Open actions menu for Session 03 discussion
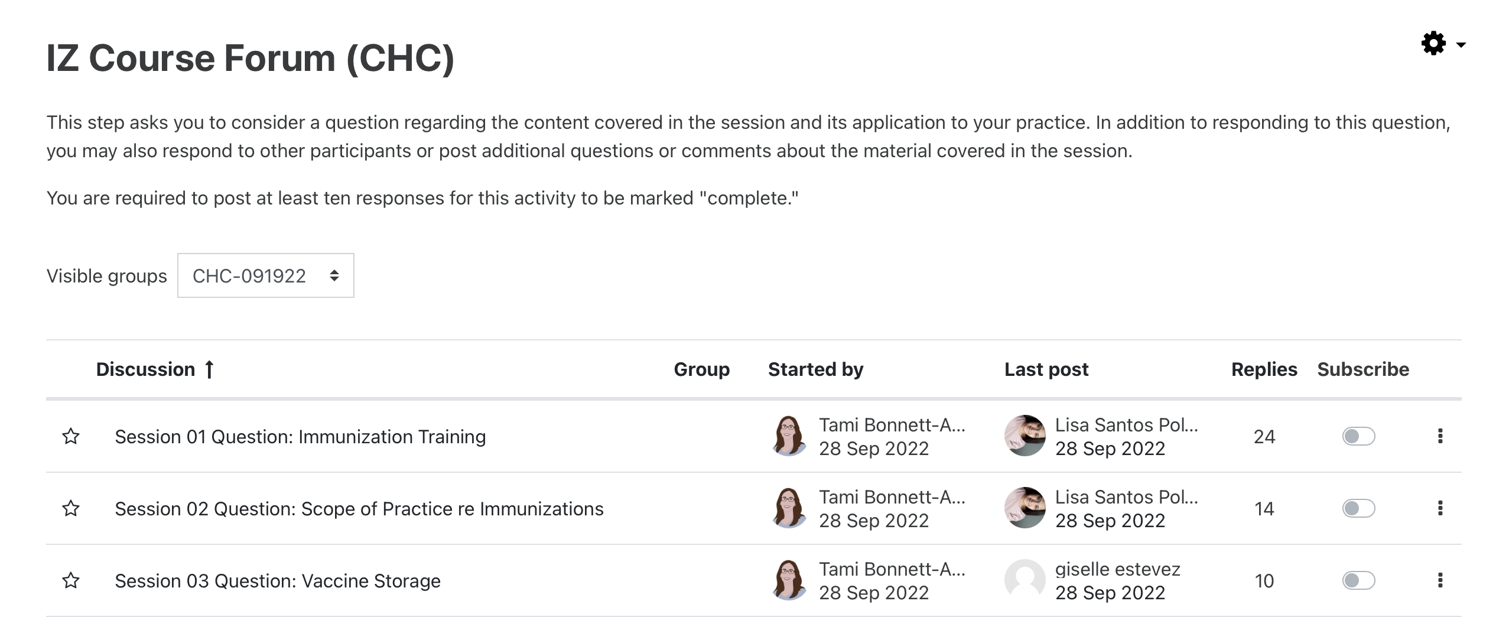Image resolution: width=1496 pixels, height=617 pixels. (x=1440, y=580)
